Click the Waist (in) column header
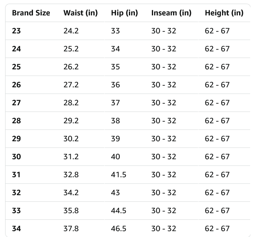Viewport: 256px width, 237px height. [81, 13]
